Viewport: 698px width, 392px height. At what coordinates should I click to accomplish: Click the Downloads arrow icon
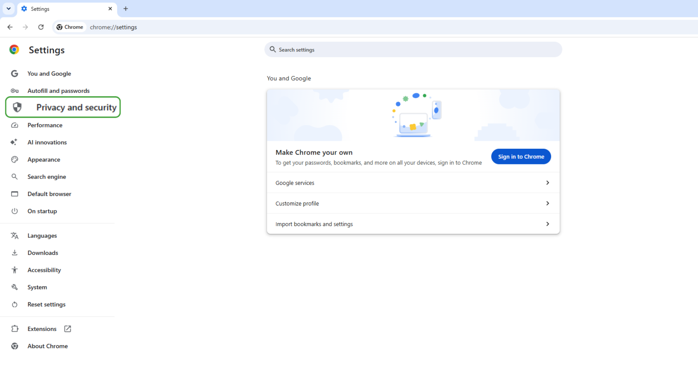coord(15,253)
